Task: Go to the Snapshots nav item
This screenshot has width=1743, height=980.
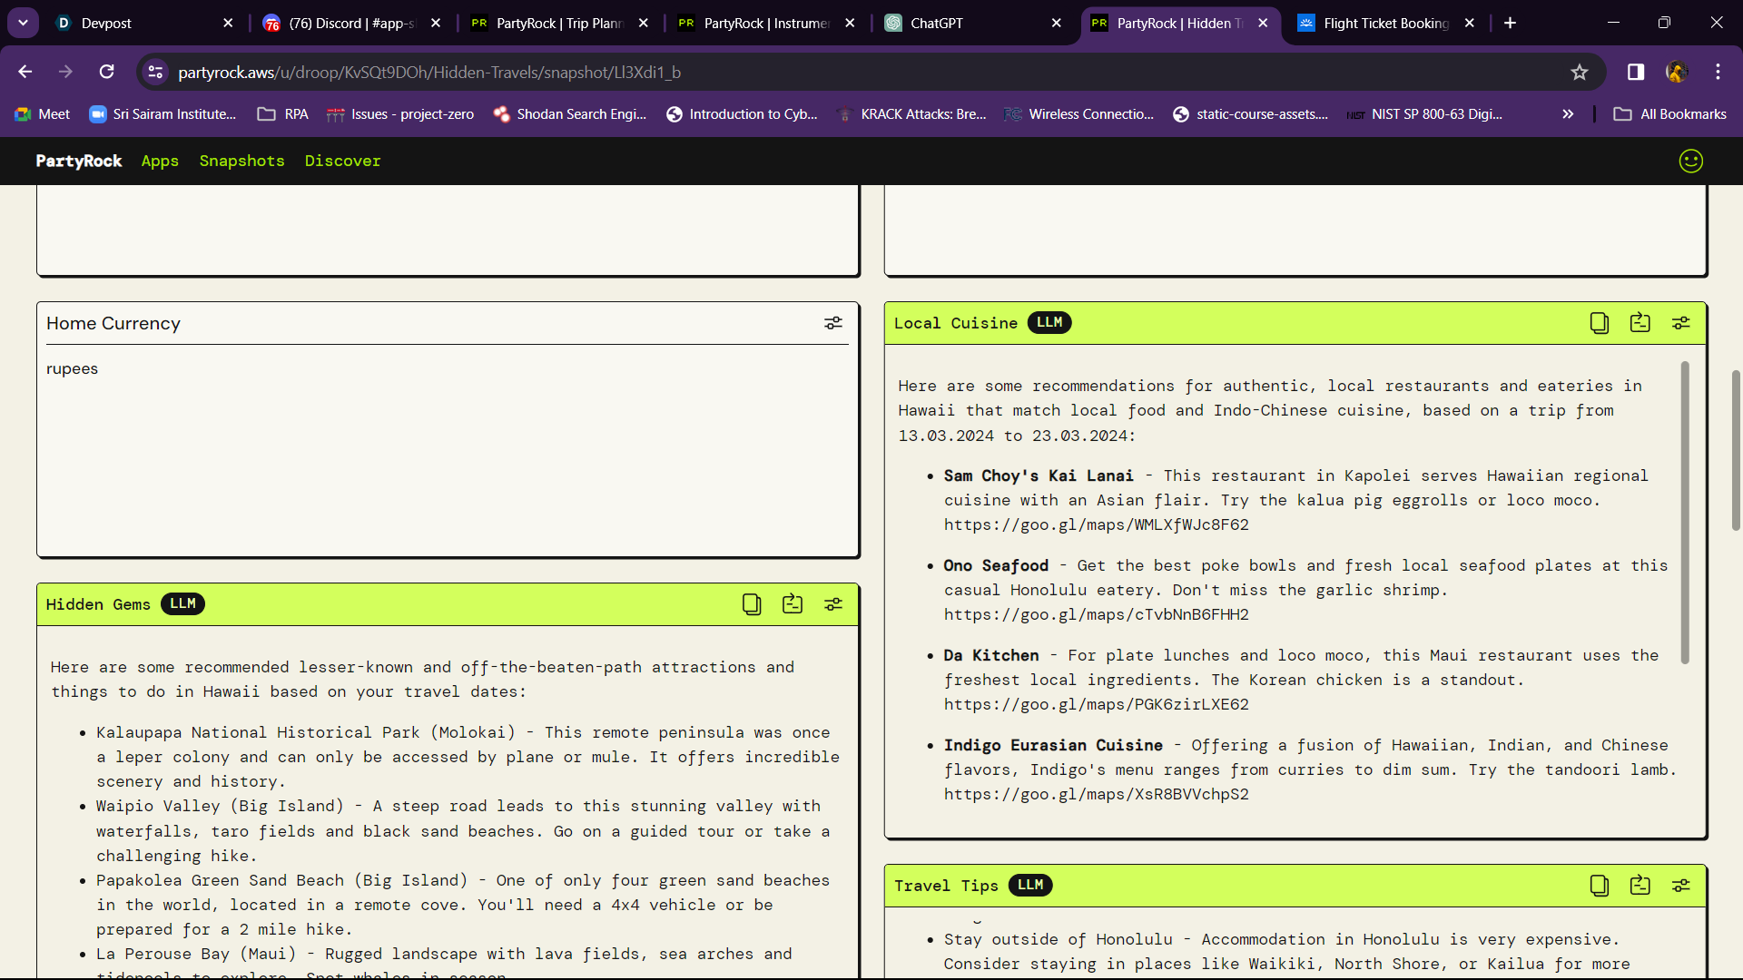Action: 241,161
